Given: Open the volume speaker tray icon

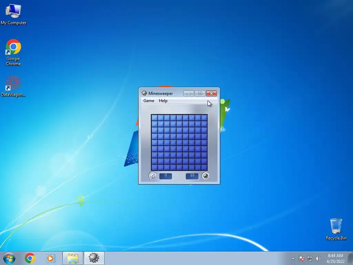Looking at the screenshot, I should click(x=318, y=258).
